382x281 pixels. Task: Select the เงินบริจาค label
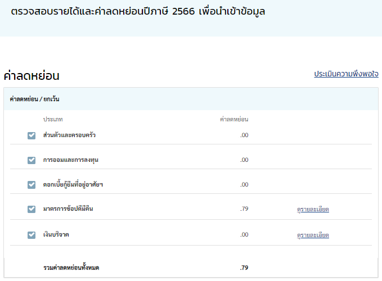coord(56,234)
